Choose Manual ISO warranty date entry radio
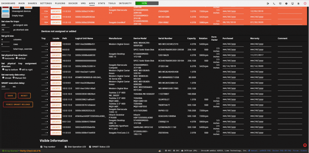 (x=14, y=78)
